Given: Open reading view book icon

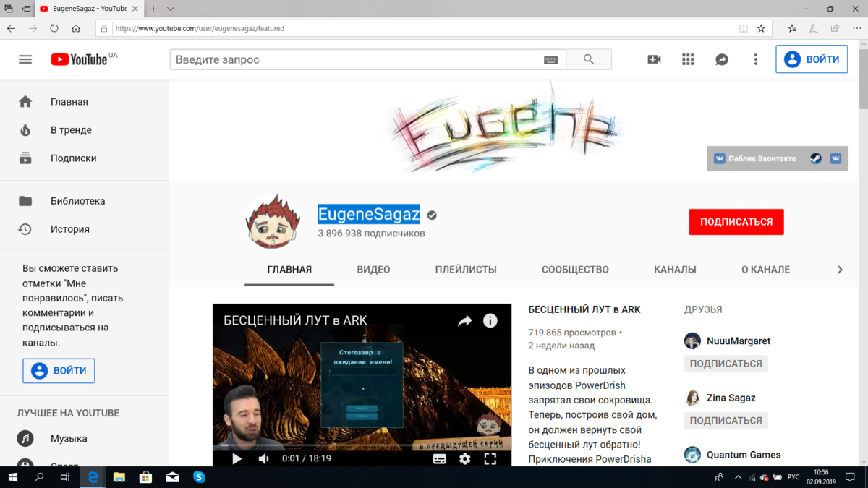Looking at the screenshot, I should coord(743,29).
